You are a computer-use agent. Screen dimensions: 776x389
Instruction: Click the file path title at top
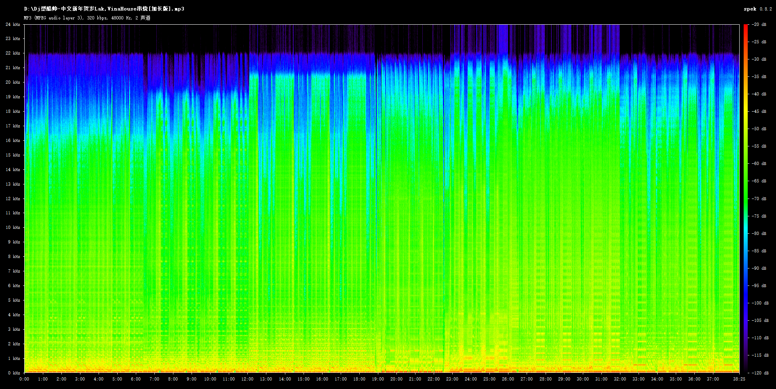coord(104,9)
